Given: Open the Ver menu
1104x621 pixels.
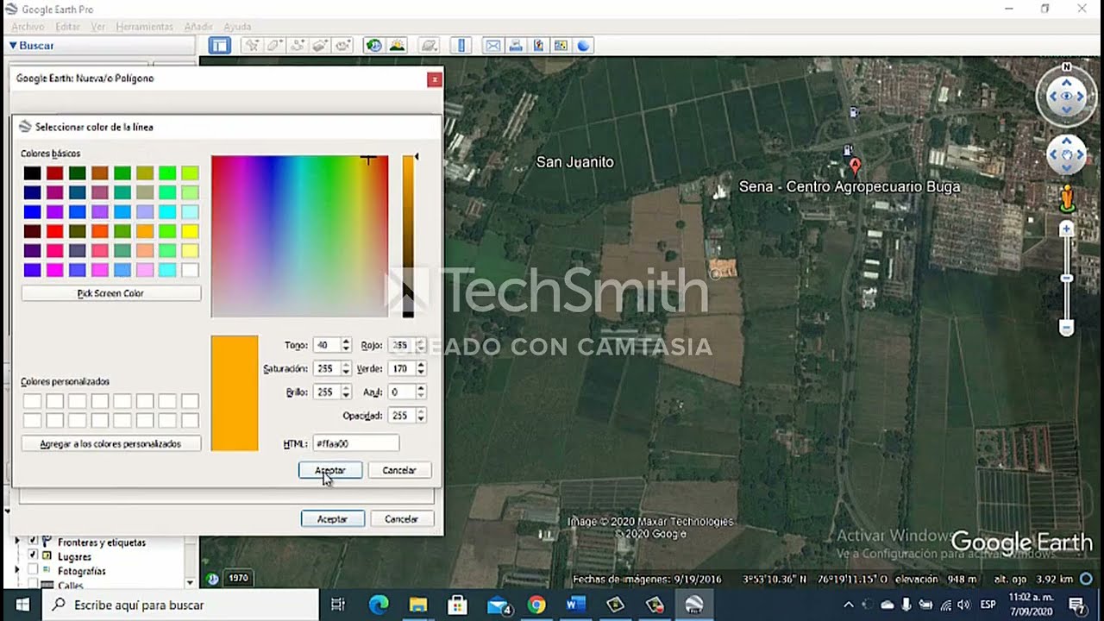Looking at the screenshot, I should click(98, 27).
